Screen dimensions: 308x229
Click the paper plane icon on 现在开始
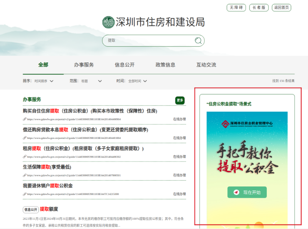tap(236, 193)
